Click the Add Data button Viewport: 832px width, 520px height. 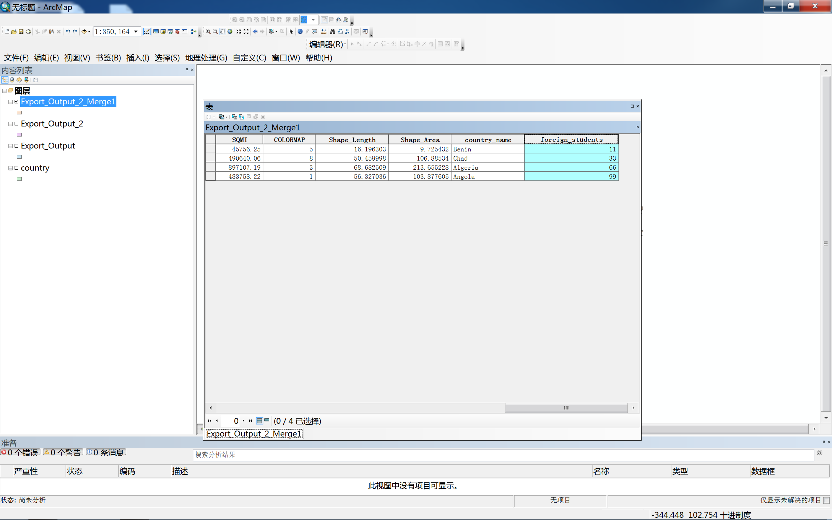(84, 32)
